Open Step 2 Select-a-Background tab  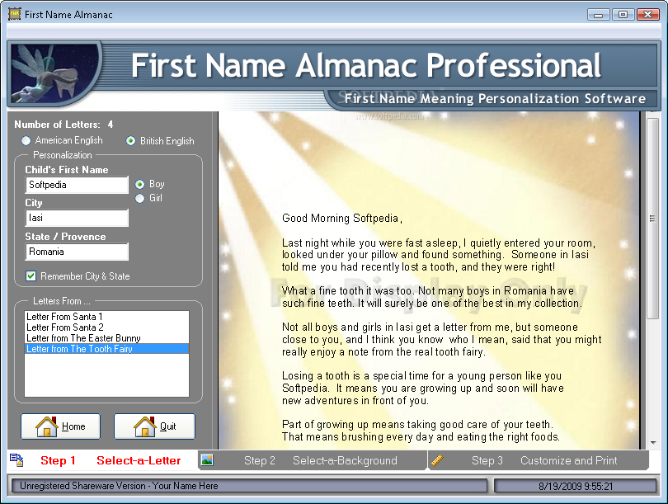click(x=313, y=460)
